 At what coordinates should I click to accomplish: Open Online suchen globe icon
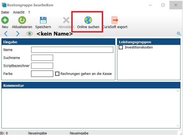coord(88,20)
